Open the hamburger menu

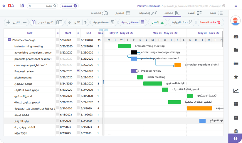click(x=236, y=6)
